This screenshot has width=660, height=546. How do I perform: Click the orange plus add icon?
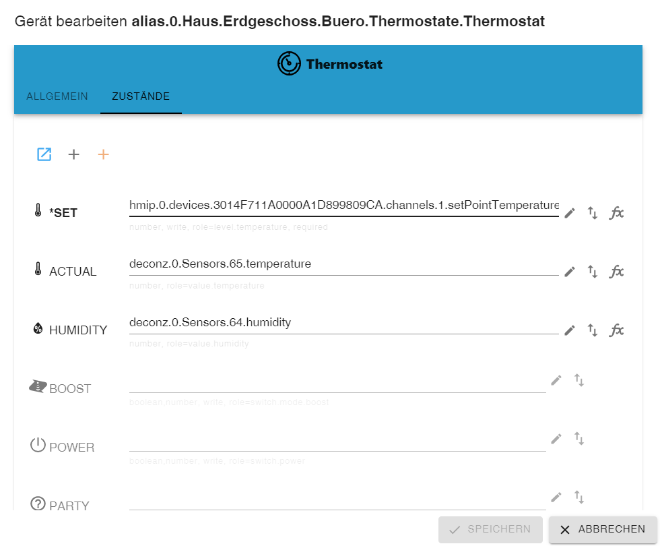103,154
